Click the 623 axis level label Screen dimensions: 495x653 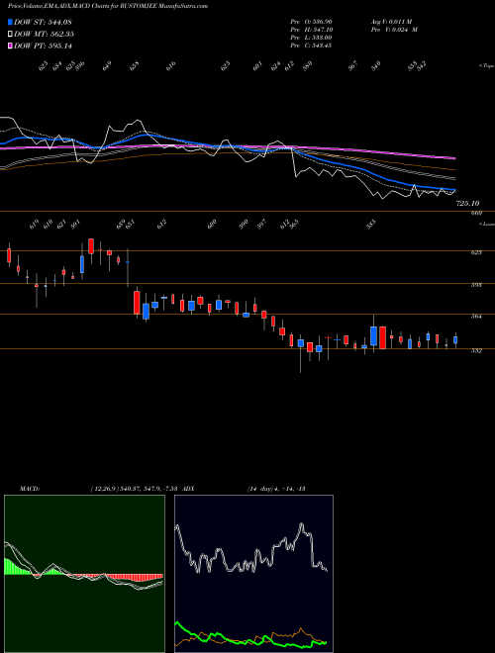(476, 252)
